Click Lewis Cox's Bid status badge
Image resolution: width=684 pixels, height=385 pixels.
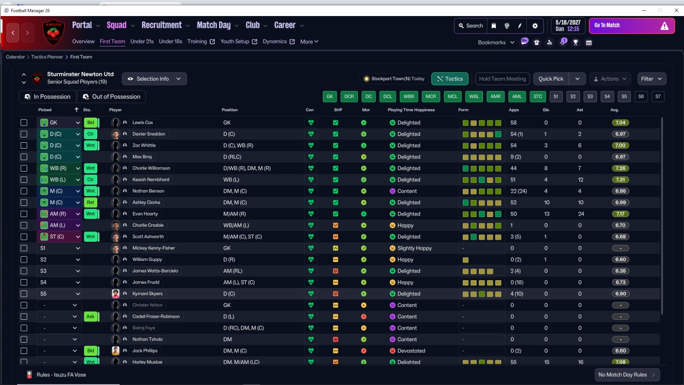coord(91,122)
